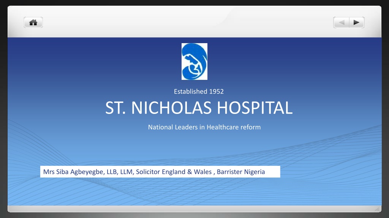Advance to the next slide arrow
Image resolution: width=389 pixels, height=218 pixels.
(357, 22)
